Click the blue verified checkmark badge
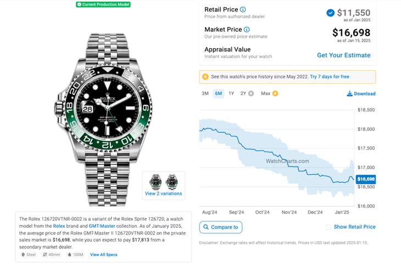Viewport: 401px width, 264px height. [330, 13]
